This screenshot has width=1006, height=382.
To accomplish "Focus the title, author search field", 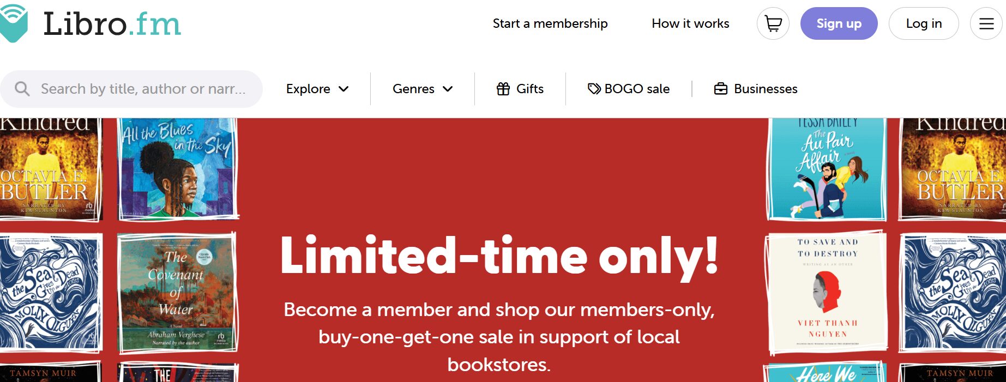I will click(143, 89).
